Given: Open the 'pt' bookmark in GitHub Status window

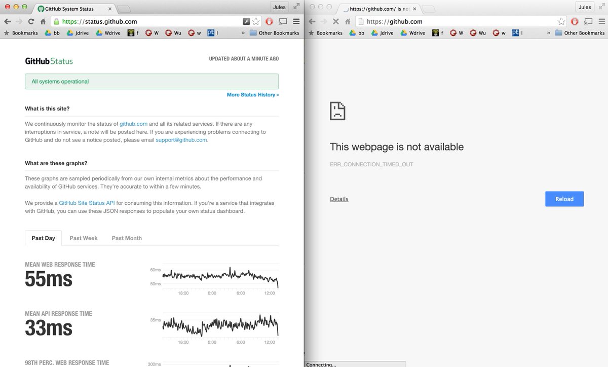Looking at the screenshot, I should (213, 33).
